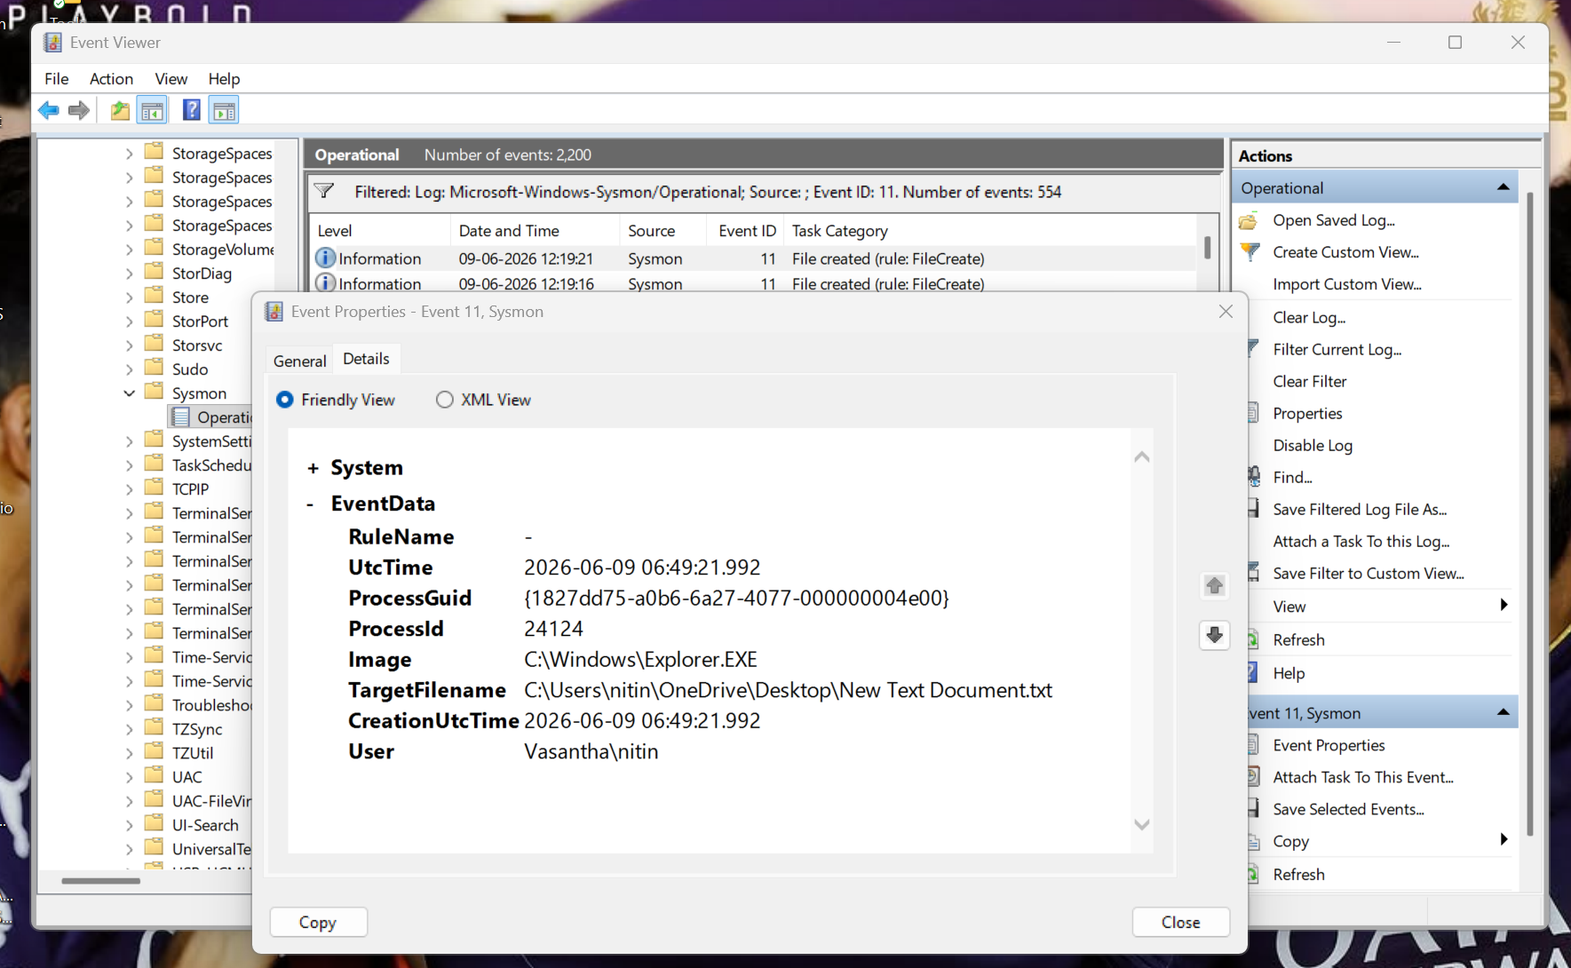This screenshot has height=968, width=1571.
Task: Move to previous event with up arrow button
Action: (1214, 585)
